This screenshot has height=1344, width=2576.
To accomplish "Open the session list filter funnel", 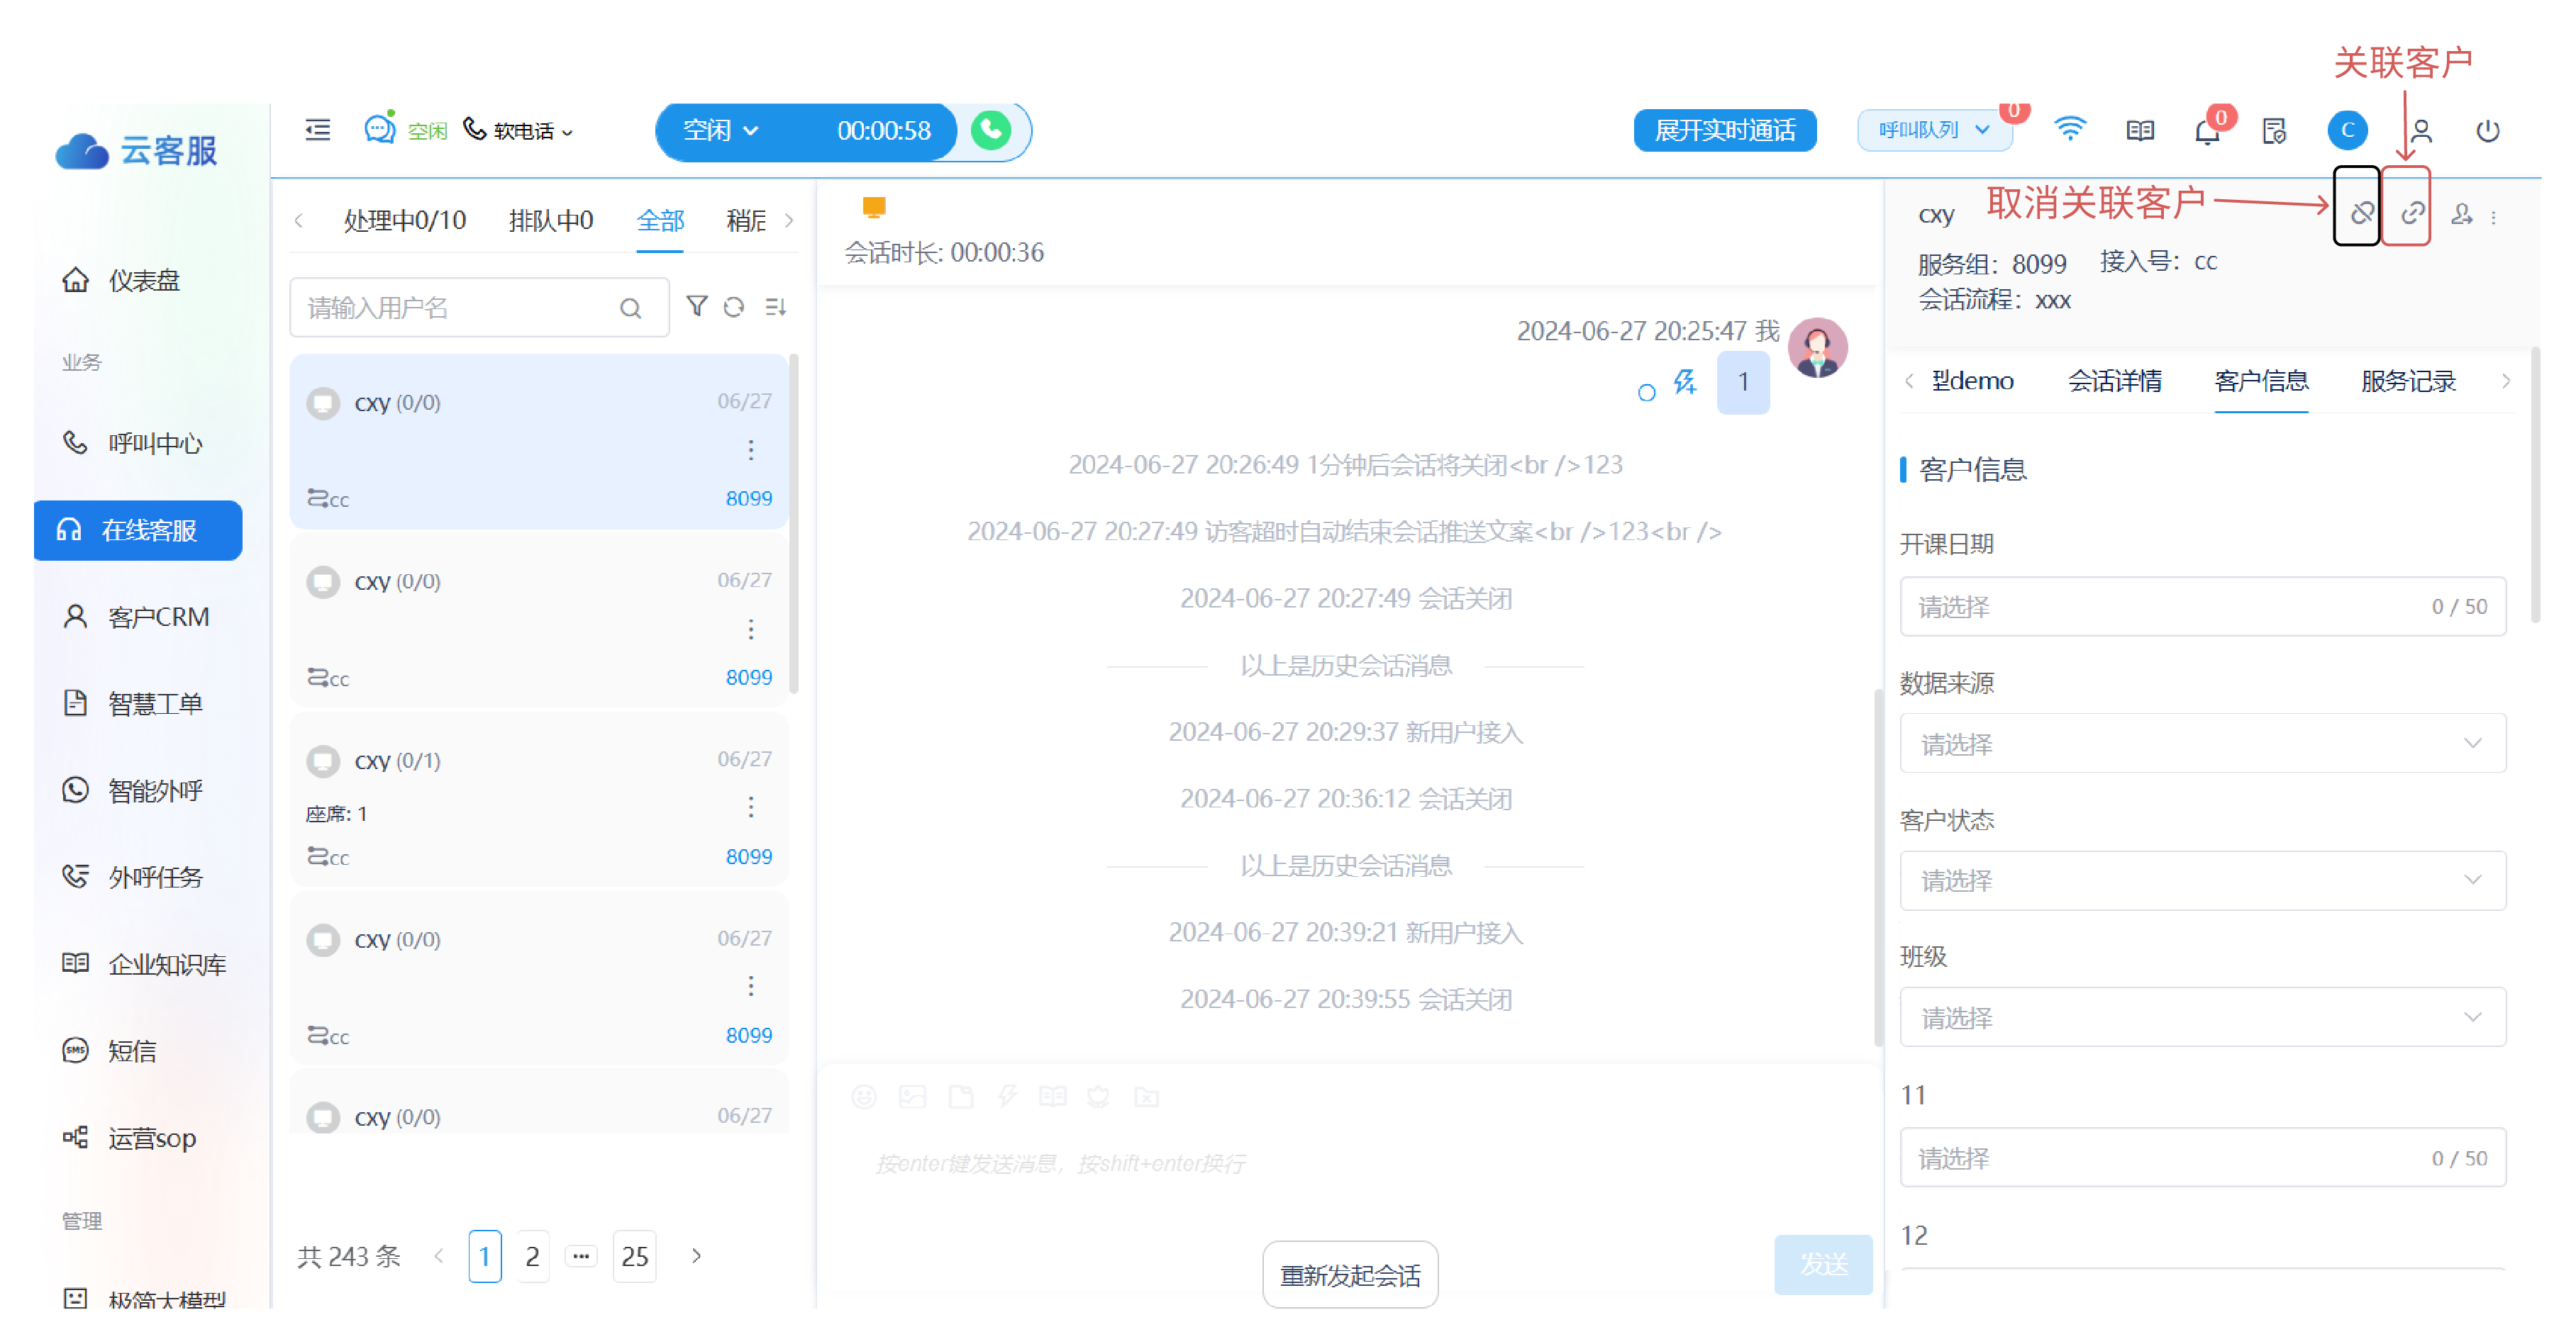I will [x=696, y=306].
